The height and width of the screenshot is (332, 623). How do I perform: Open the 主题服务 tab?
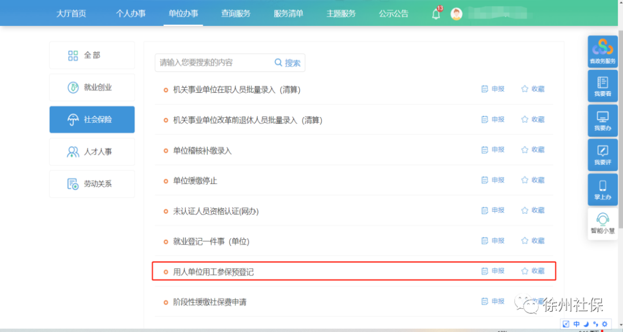pyautogui.click(x=341, y=13)
